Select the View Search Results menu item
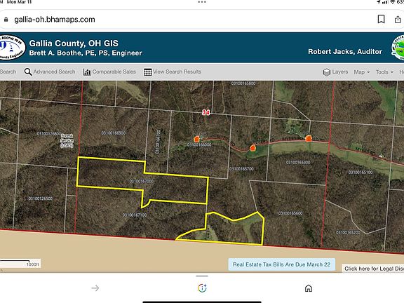The image size is (404, 303). click(x=177, y=72)
